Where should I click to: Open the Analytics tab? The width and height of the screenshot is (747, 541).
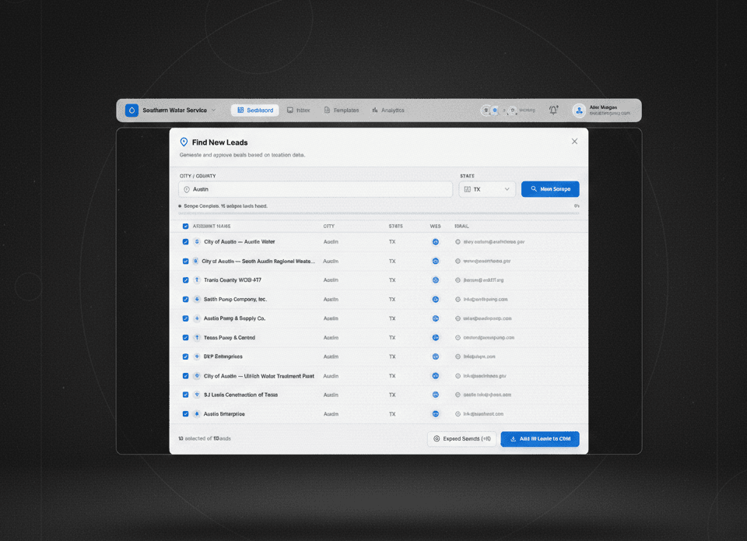click(388, 110)
